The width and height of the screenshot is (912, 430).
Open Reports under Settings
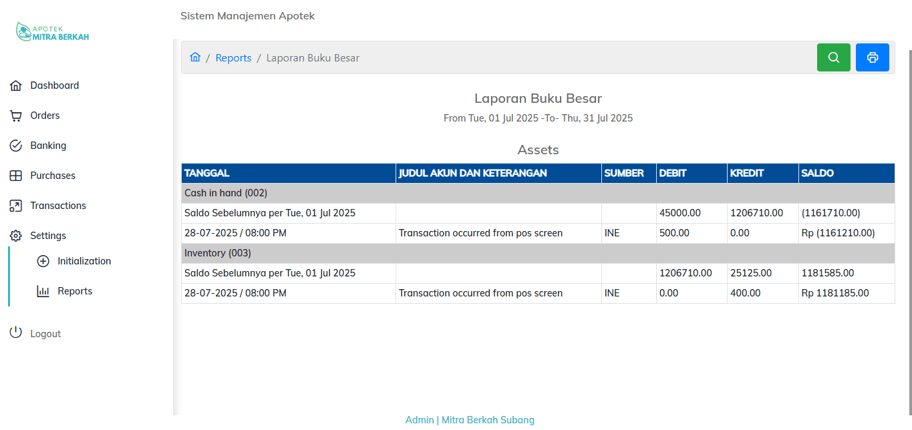(x=74, y=291)
